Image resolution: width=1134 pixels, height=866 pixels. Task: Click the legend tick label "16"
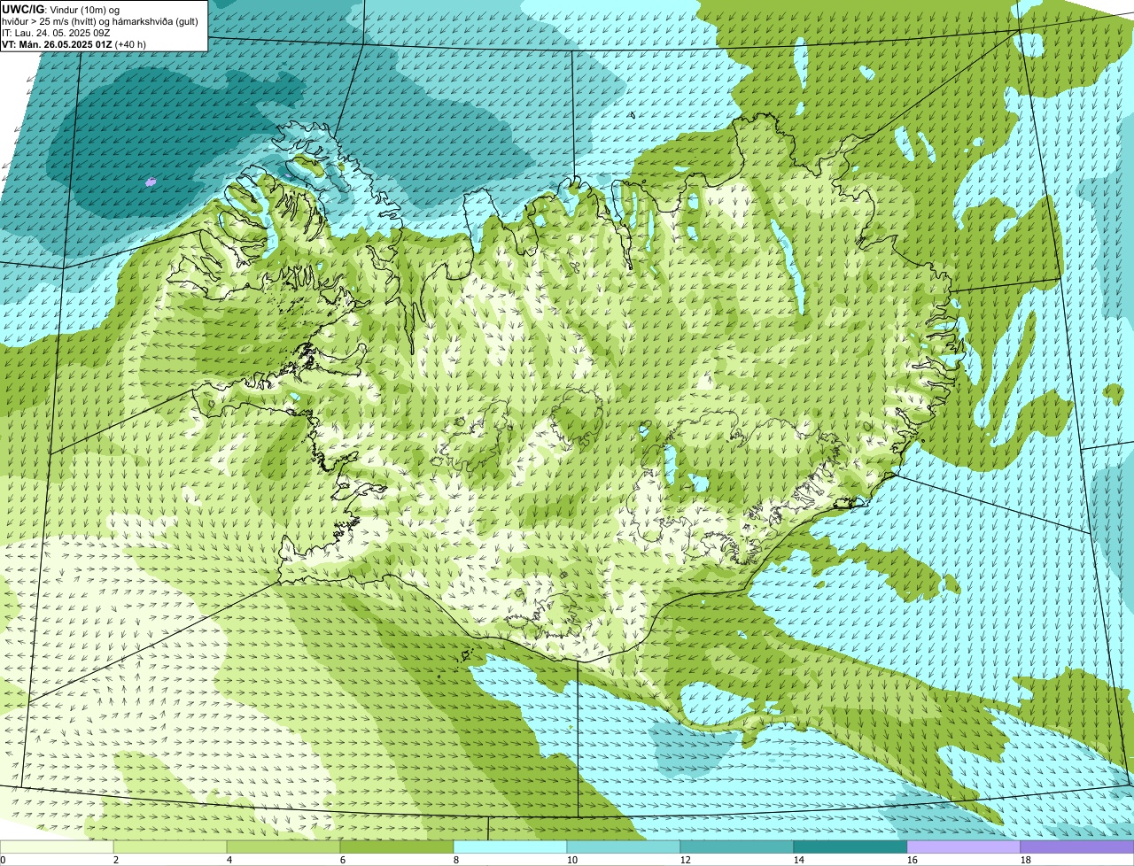(x=913, y=860)
